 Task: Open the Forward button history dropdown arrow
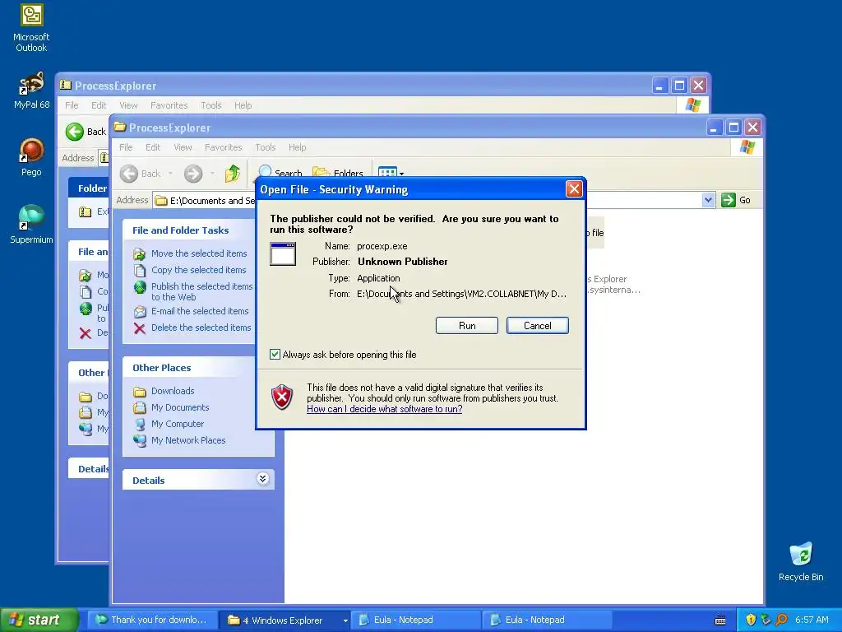212,173
